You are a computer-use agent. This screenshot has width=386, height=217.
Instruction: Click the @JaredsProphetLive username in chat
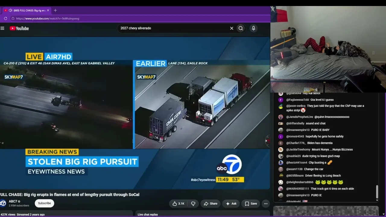point(300,117)
